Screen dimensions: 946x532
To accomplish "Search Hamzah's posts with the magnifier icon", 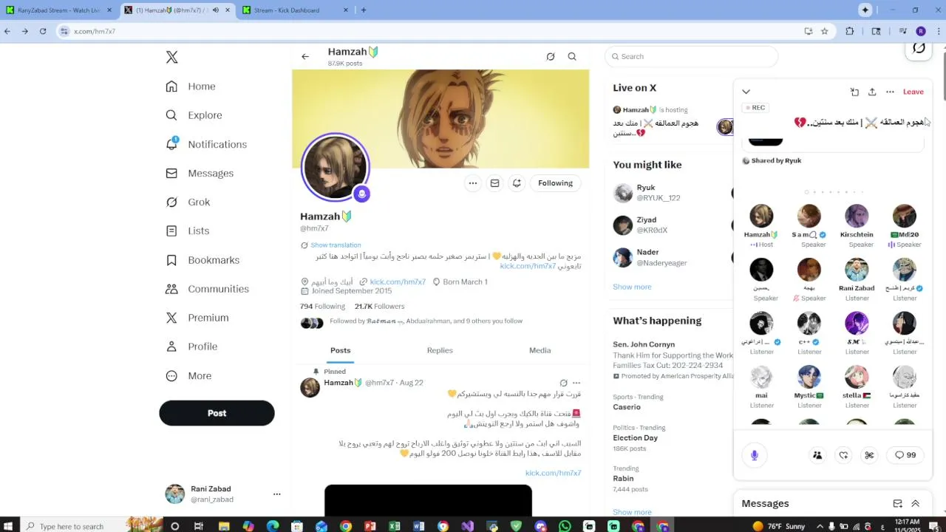I will [x=572, y=56].
